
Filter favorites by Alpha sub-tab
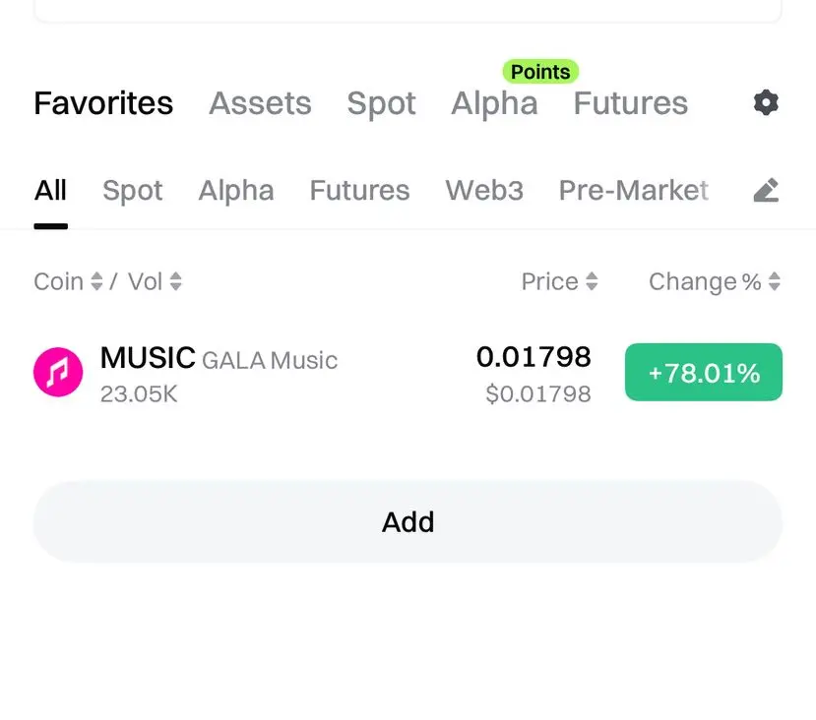click(236, 190)
